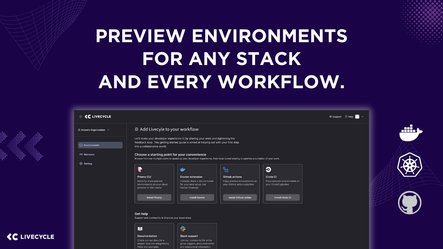This screenshot has width=443, height=249.
Task: Click the Livecycle logo in the app header
Action: pyautogui.click(x=98, y=117)
